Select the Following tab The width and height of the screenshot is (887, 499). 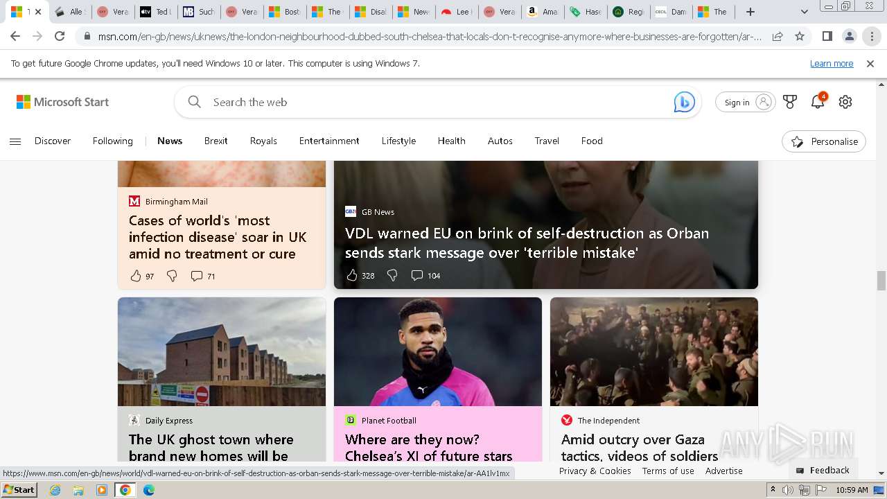(112, 141)
